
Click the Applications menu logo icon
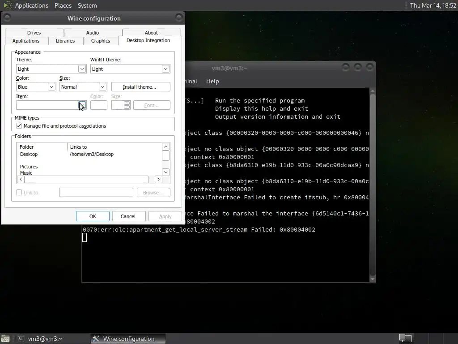[7, 5]
